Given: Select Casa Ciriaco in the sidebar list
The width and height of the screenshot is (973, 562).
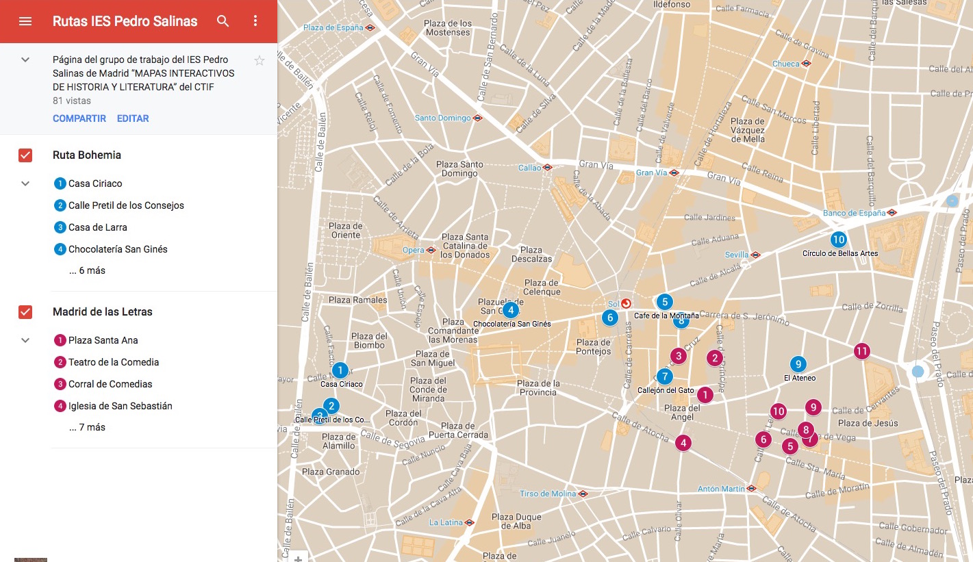Looking at the screenshot, I should click(x=95, y=183).
